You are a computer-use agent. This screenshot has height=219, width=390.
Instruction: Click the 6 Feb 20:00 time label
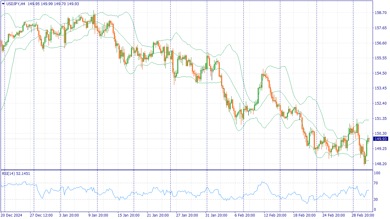(x=244, y=215)
